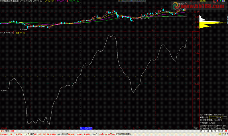This screenshot has height=136, width=228.
Task: Click Shanghai index value 2389.64
Action: click(4, 134)
